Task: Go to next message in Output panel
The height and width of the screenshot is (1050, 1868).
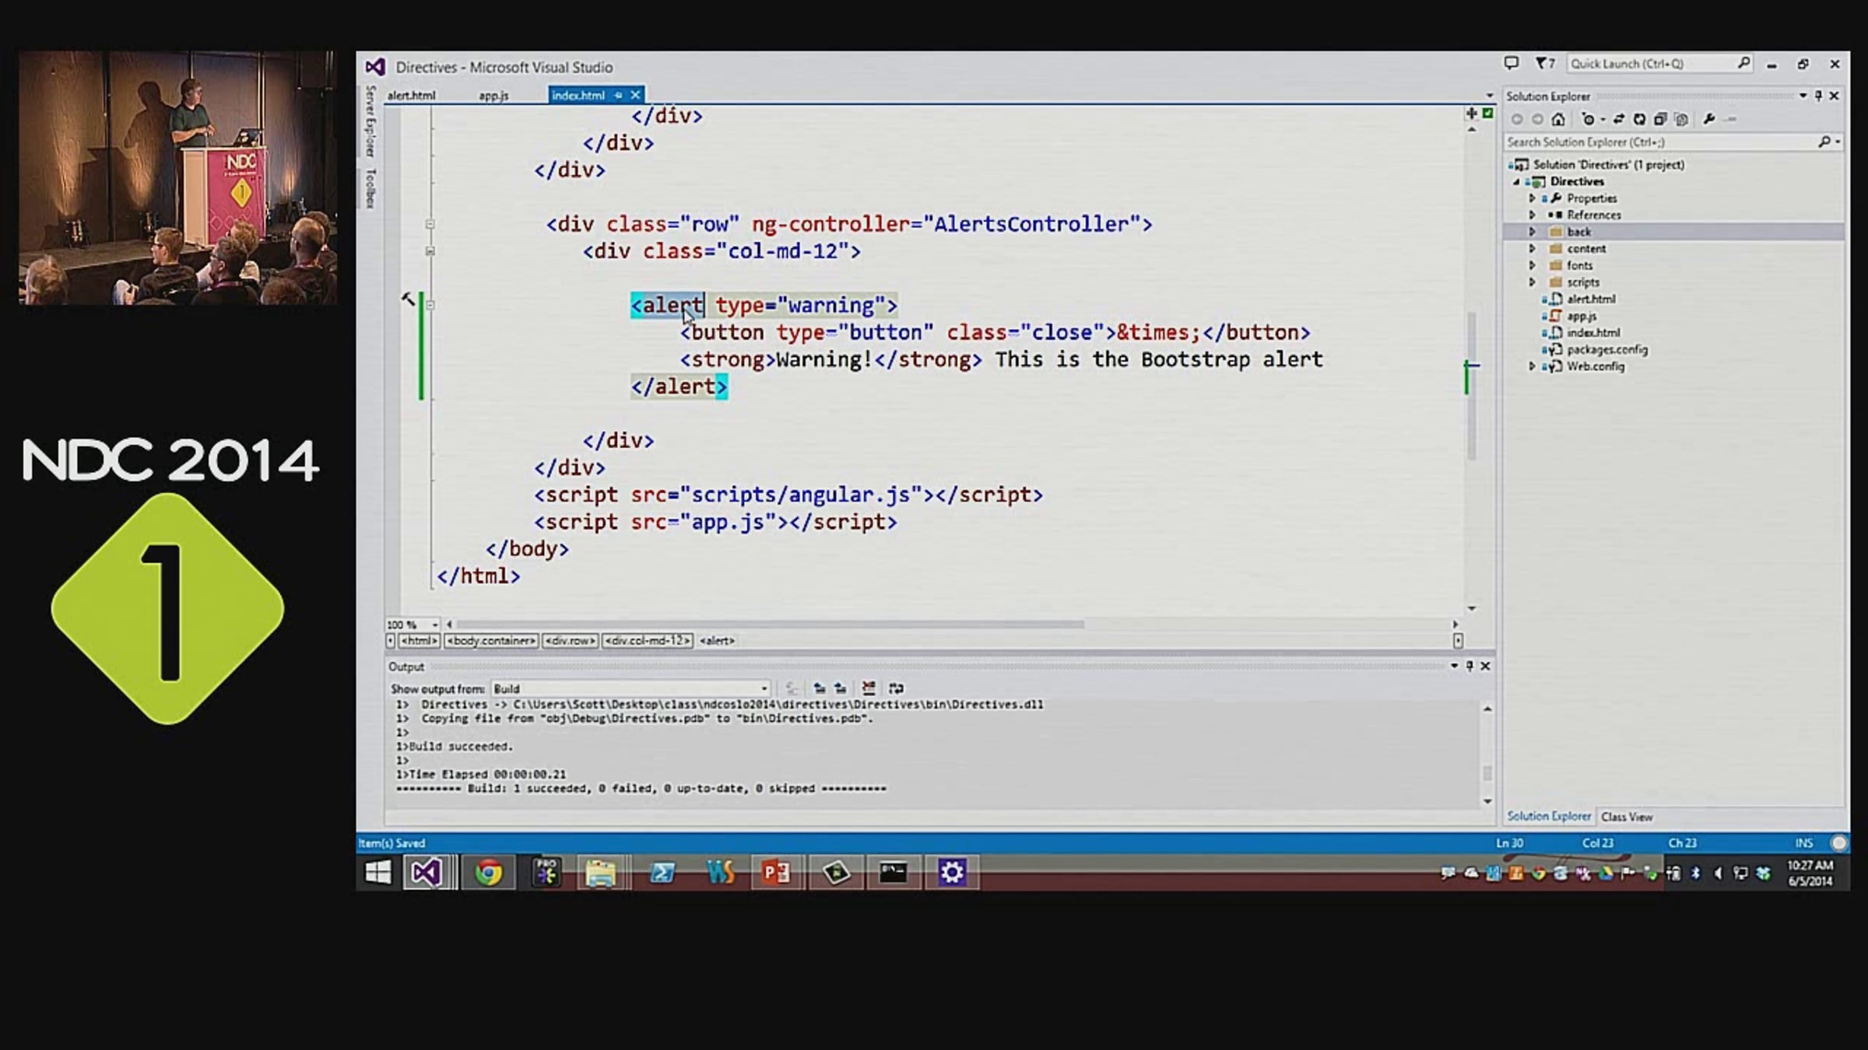Action: coord(841,688)
